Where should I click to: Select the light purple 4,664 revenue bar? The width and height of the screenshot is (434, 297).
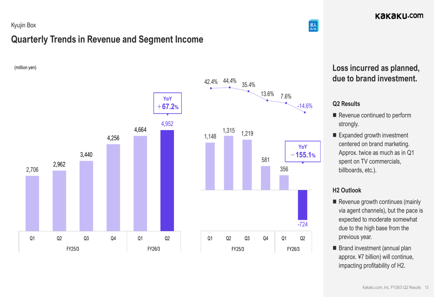[x=140, y=183]
